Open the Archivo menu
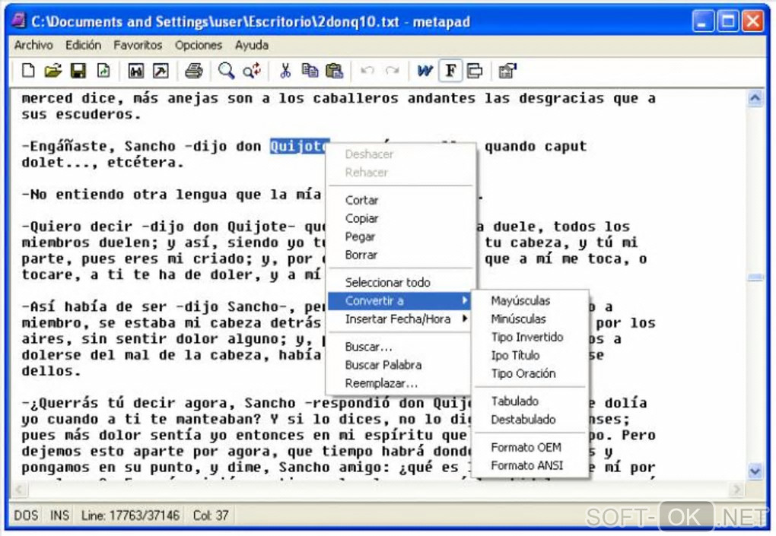776x536 pixels. click(x=33, y=45)
